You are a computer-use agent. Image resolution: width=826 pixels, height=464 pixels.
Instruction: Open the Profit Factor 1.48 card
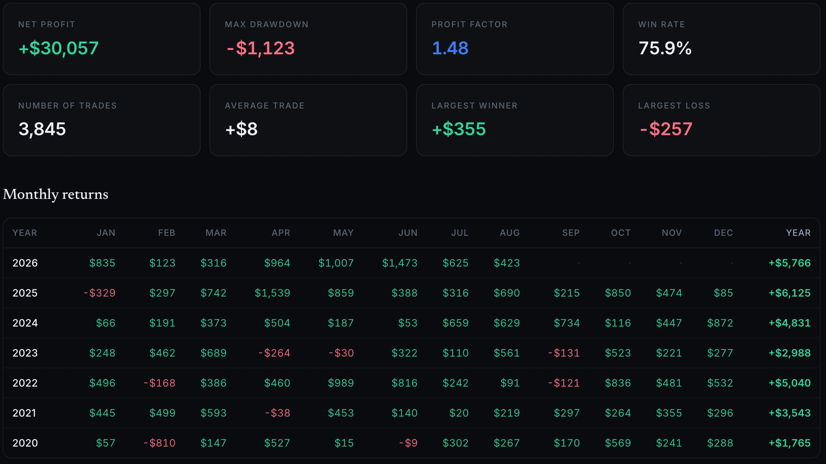point(515,39)
